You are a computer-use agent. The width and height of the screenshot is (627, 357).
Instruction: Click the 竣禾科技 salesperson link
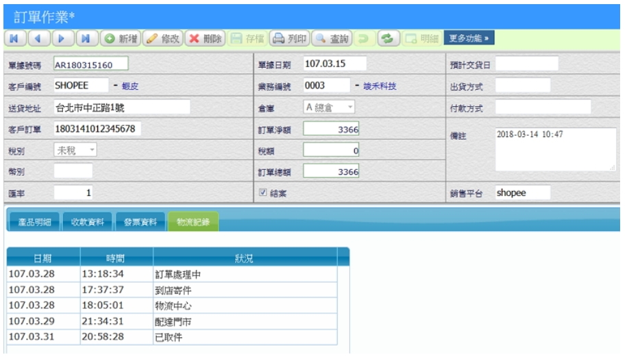point(380,86)
